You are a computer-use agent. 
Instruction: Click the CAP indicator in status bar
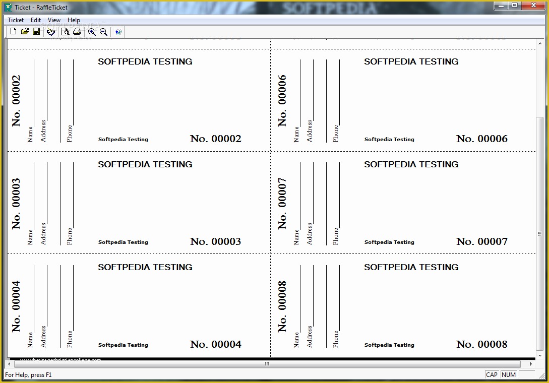[492, 374]
